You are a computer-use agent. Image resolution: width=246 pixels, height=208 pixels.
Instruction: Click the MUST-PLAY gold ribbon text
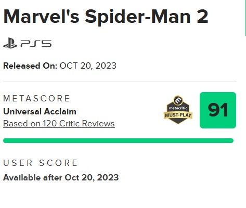178,115
